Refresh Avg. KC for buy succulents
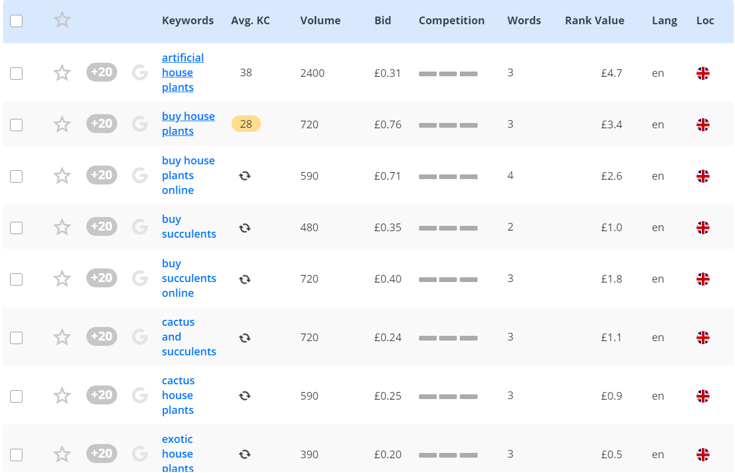 (x=245, y=228)
